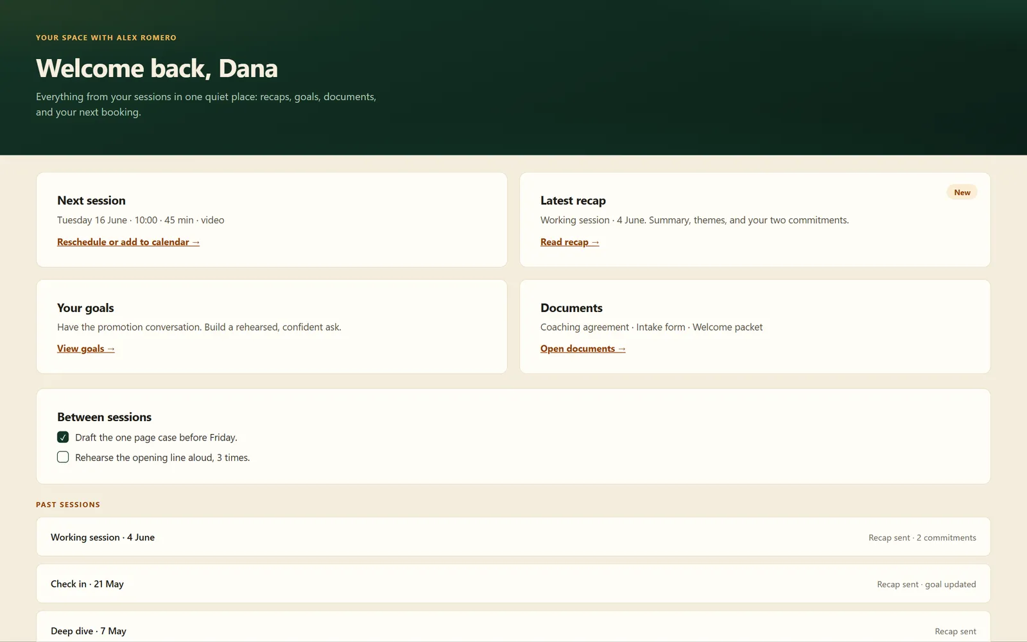
Task: Click 'Recap sent · 2 commitments' status
Action: tap(922, 537)
